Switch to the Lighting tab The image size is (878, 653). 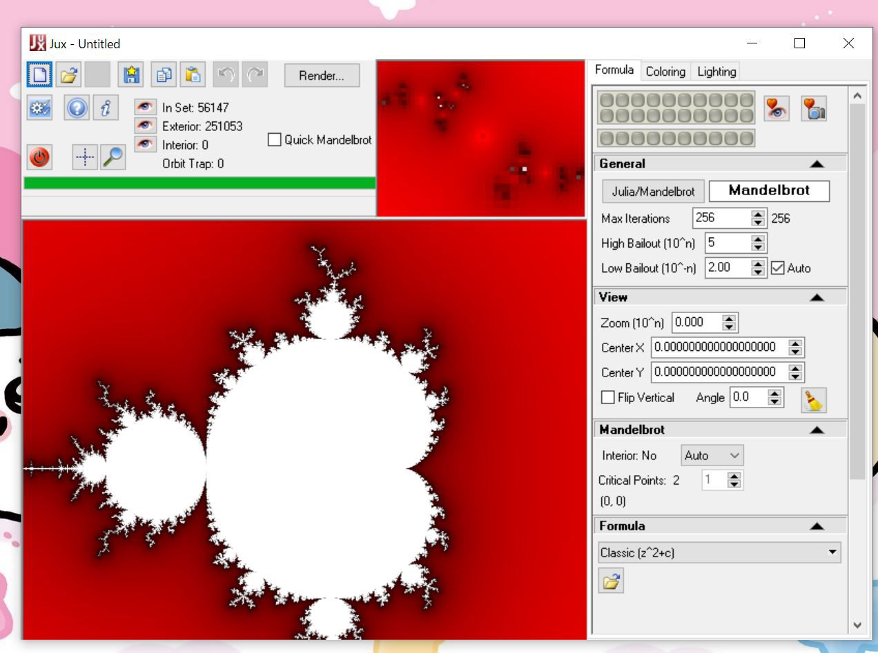point(716,71)
